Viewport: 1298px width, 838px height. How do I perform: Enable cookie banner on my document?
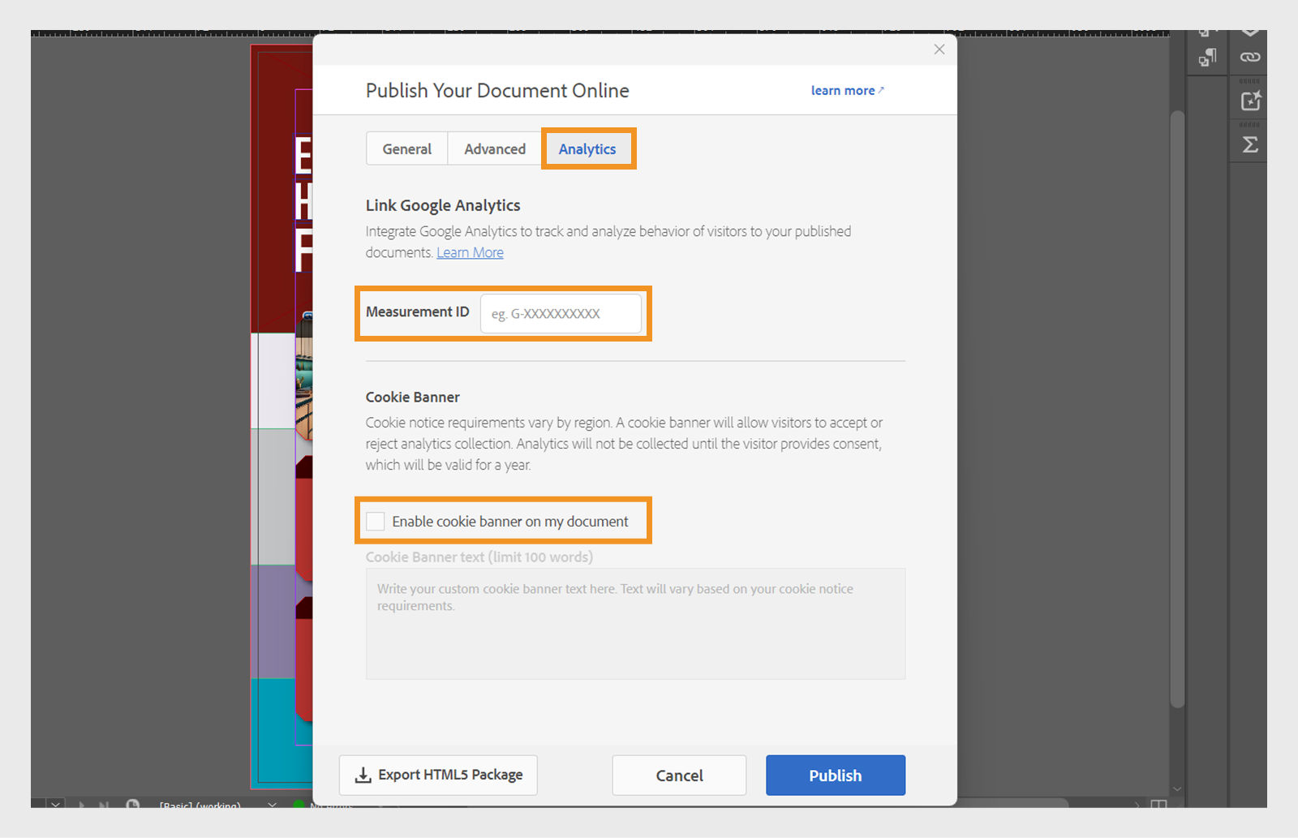[375, 521]
